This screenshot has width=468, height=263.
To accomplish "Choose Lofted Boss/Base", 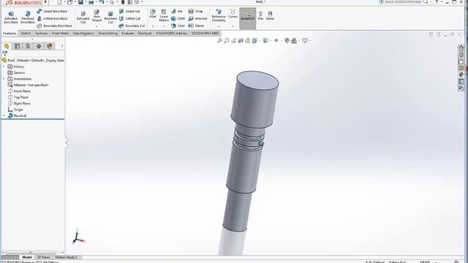I will [x=52, y=18].
